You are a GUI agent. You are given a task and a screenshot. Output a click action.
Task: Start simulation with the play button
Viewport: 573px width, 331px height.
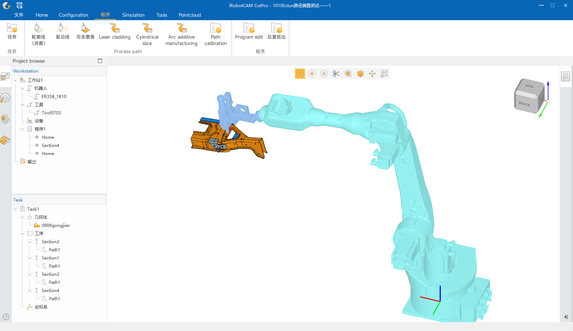(300, 74)
